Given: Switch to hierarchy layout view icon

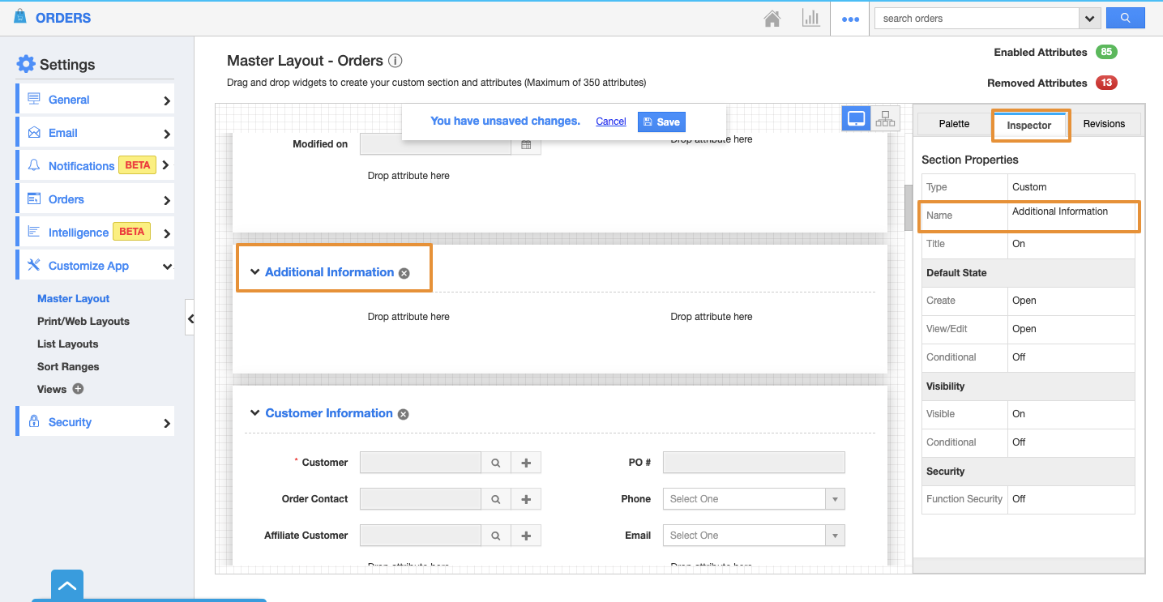Looking at the screenshot, I should [885, 119].
